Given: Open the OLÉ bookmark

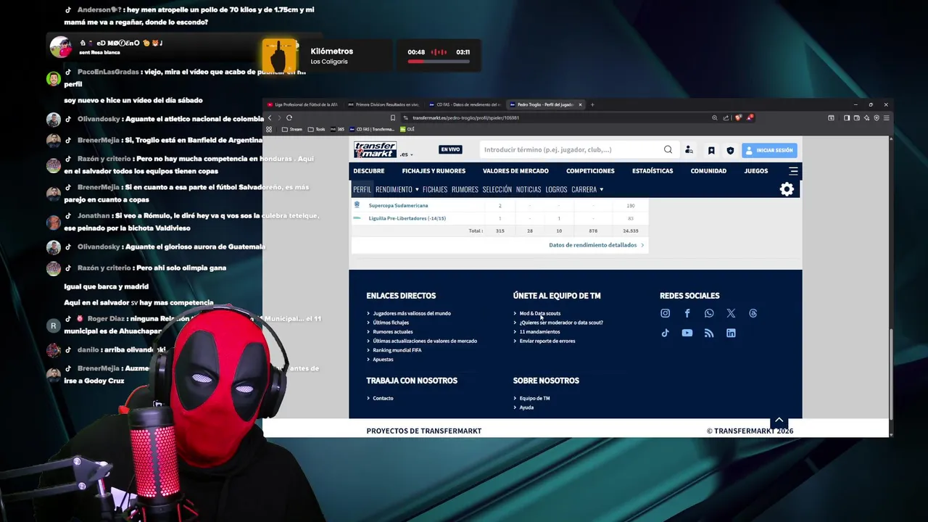Looking at the screenshot, I should coord(407,129).
